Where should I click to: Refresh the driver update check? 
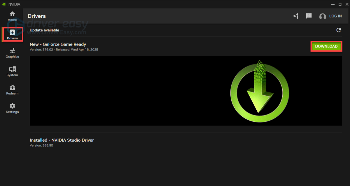339,30
